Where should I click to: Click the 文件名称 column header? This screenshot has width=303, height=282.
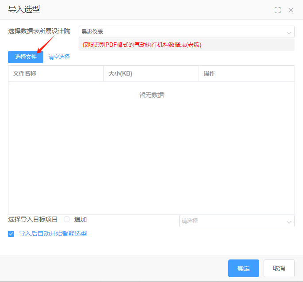[x=25, y=73]
